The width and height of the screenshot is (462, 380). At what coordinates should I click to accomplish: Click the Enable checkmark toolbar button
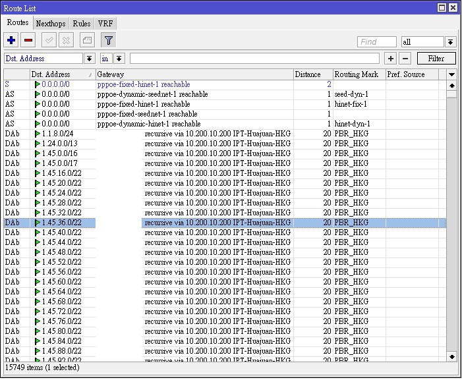(x=49, y=41)
